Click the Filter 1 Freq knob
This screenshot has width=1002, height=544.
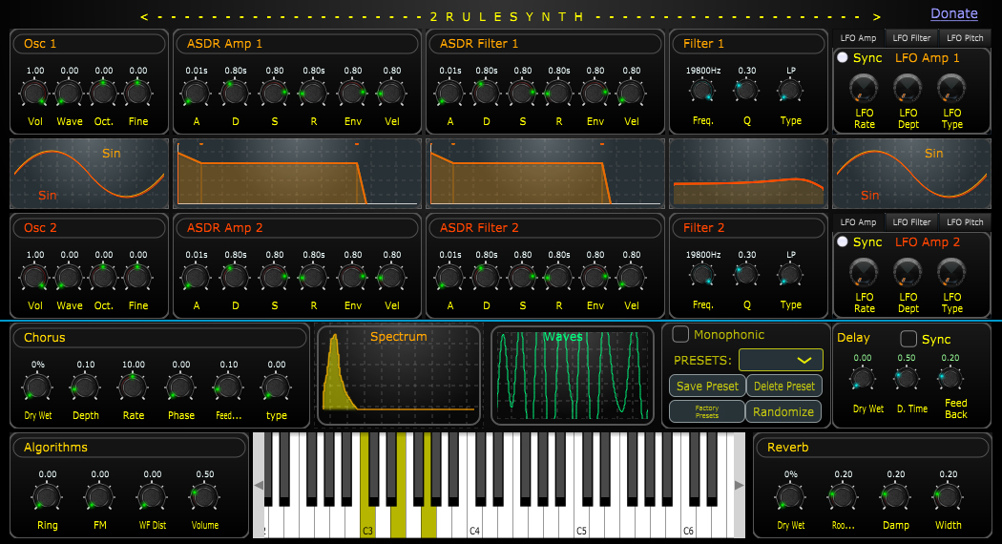pyautogui.click(x=703, y=92)
